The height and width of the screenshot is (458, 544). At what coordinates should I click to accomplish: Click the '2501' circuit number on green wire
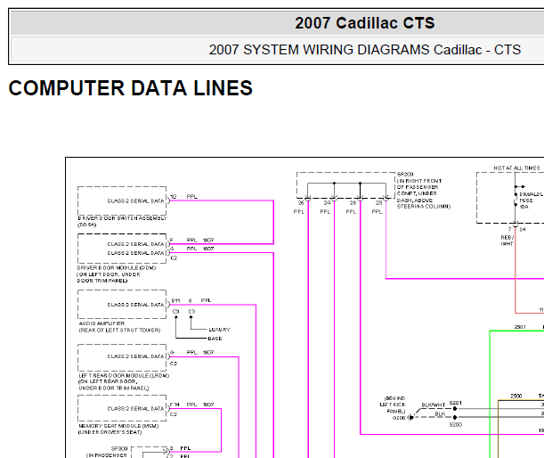point(520,327)
